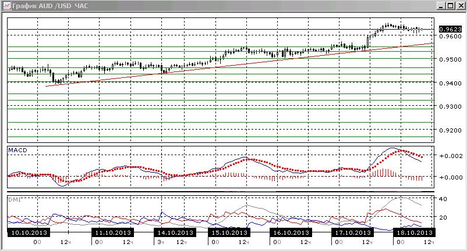This screenshot has width=467, height=251.
Task: Click the 15.10.2013 date marker
Action: (229, 232)
